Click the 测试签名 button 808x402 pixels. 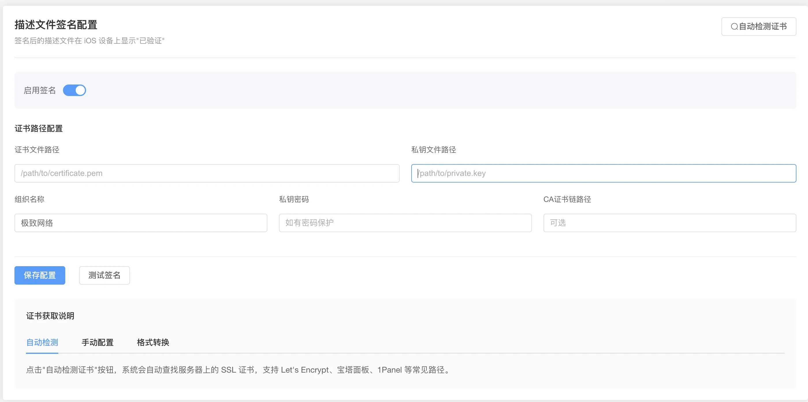coord(105,275)
